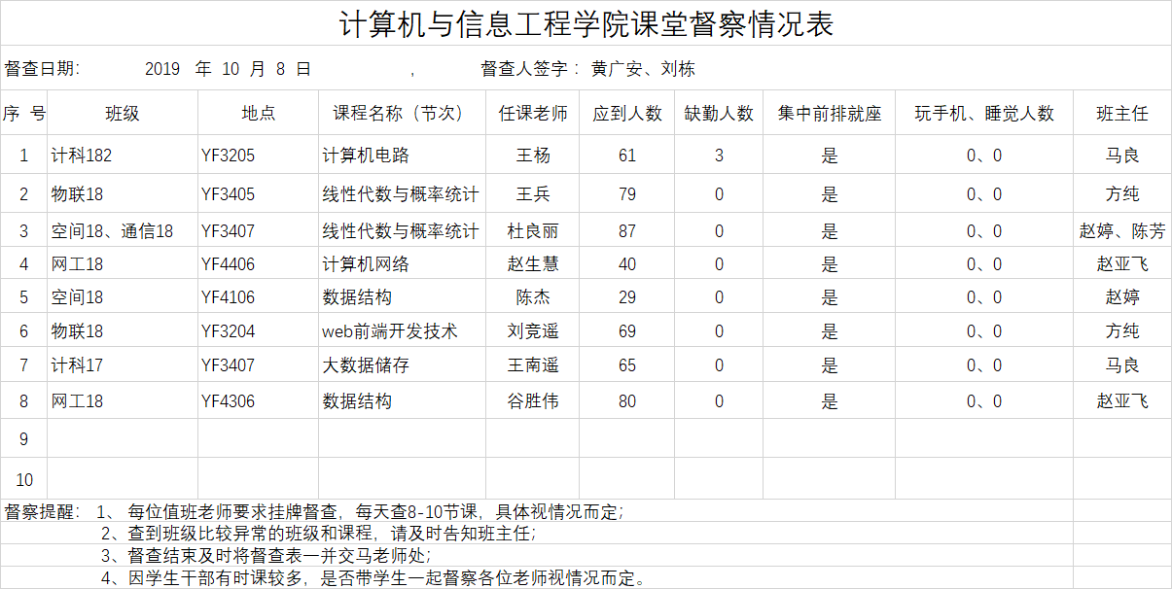Select the 玩手机、睡觉人数 header cell
This screenshot has height=589, width=1172.
pyautogui.click(x=983, y=114)
